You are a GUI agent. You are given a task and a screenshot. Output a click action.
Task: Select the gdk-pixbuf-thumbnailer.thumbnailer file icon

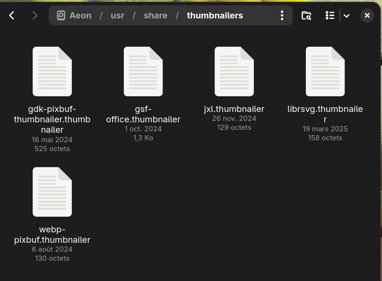click(x=52, y=71)
